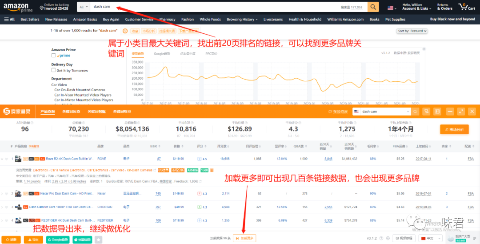
Task: Click the Nexar Pro Dual product thumbnail
Action: coord(18,193)
